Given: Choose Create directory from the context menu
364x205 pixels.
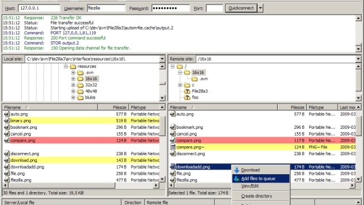Looking at the screenshot, I should (x=261, y=196).
